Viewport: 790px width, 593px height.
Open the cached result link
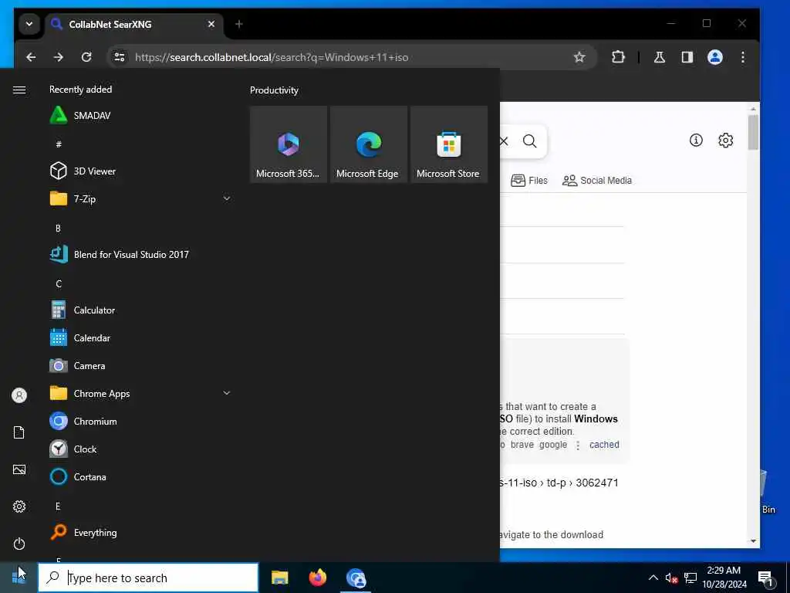[604, 445]
